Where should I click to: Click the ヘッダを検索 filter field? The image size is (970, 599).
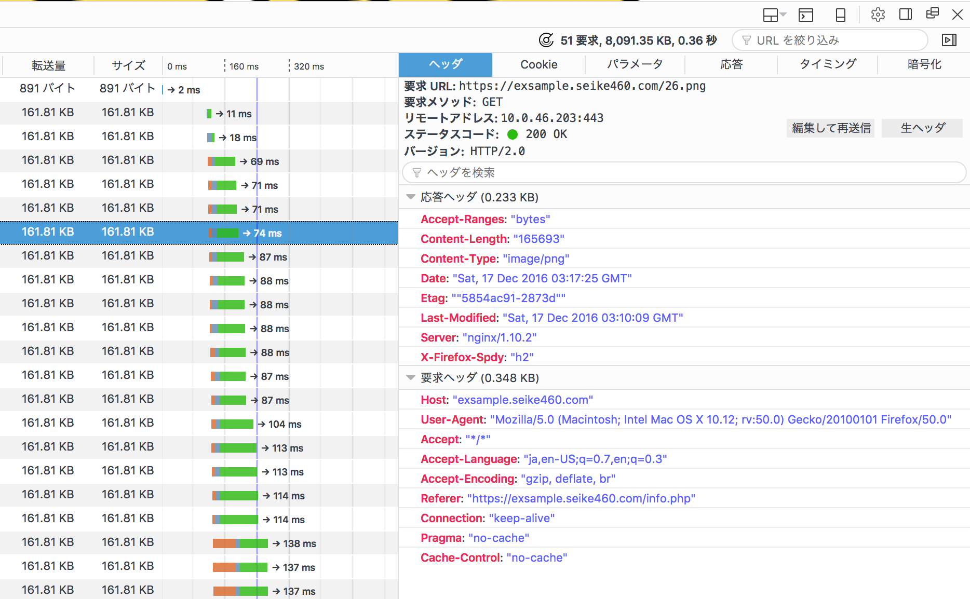pyautogui.click(x=684, y=172)
